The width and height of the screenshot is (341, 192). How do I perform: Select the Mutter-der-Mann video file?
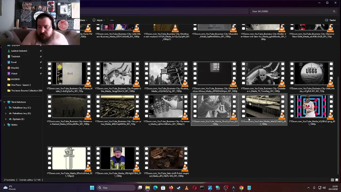coord(263,32)
